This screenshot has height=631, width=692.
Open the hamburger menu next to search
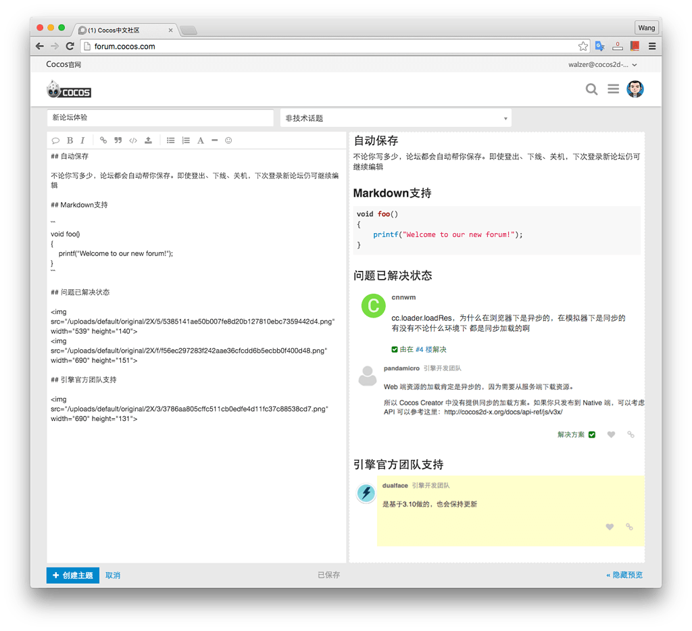pyautogui.click(x=613, y=89)
